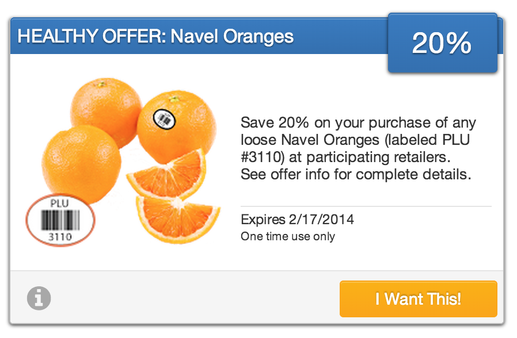Click the HEALTHY OFFER: Navel Oranges title
The image size is (517, 338).
point(155,36)
